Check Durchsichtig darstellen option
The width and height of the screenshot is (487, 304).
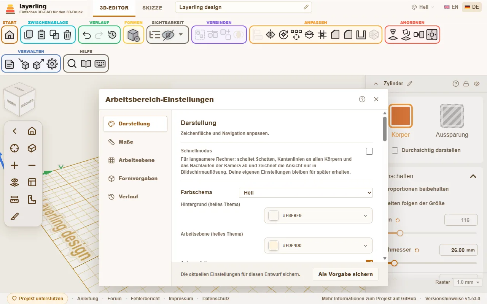395,150
